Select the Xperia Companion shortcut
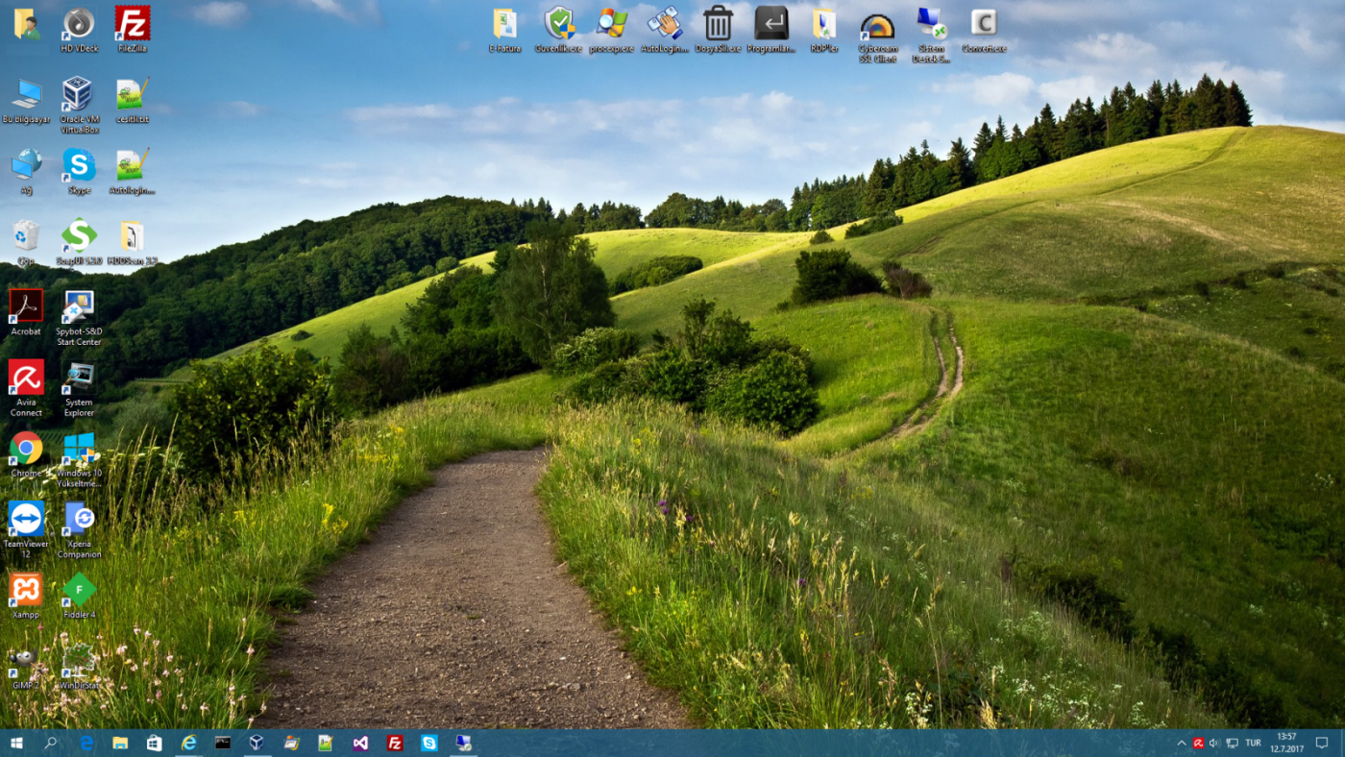Viewport: 1345px width, 757px height. coord(79,530)
